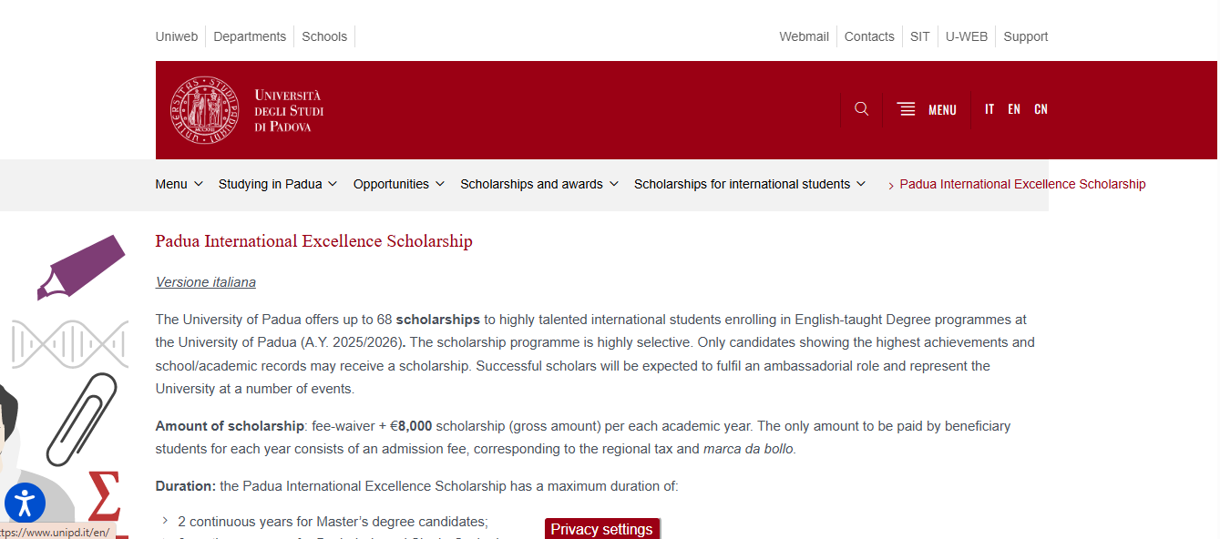Expand the Studying in Padua dropdown
Viewport: 1220px width, 539px height.
(x=271, y=184)
